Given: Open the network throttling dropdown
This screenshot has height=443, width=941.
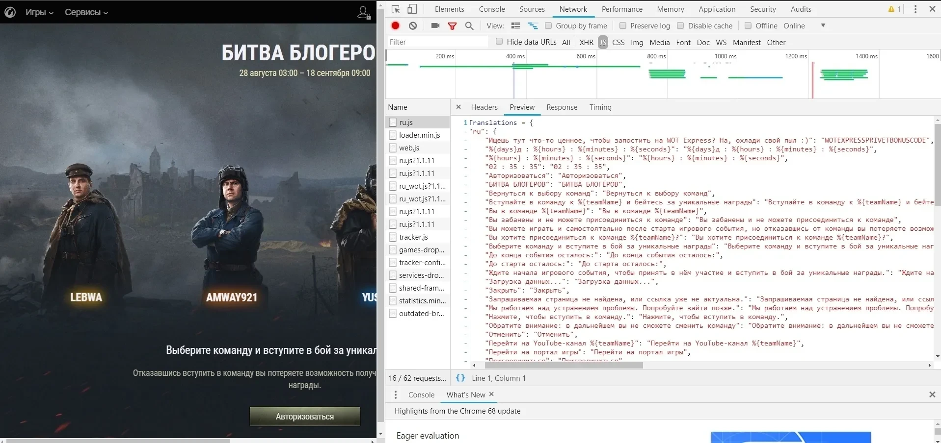Looking at the screenshot, I should 823,25.
